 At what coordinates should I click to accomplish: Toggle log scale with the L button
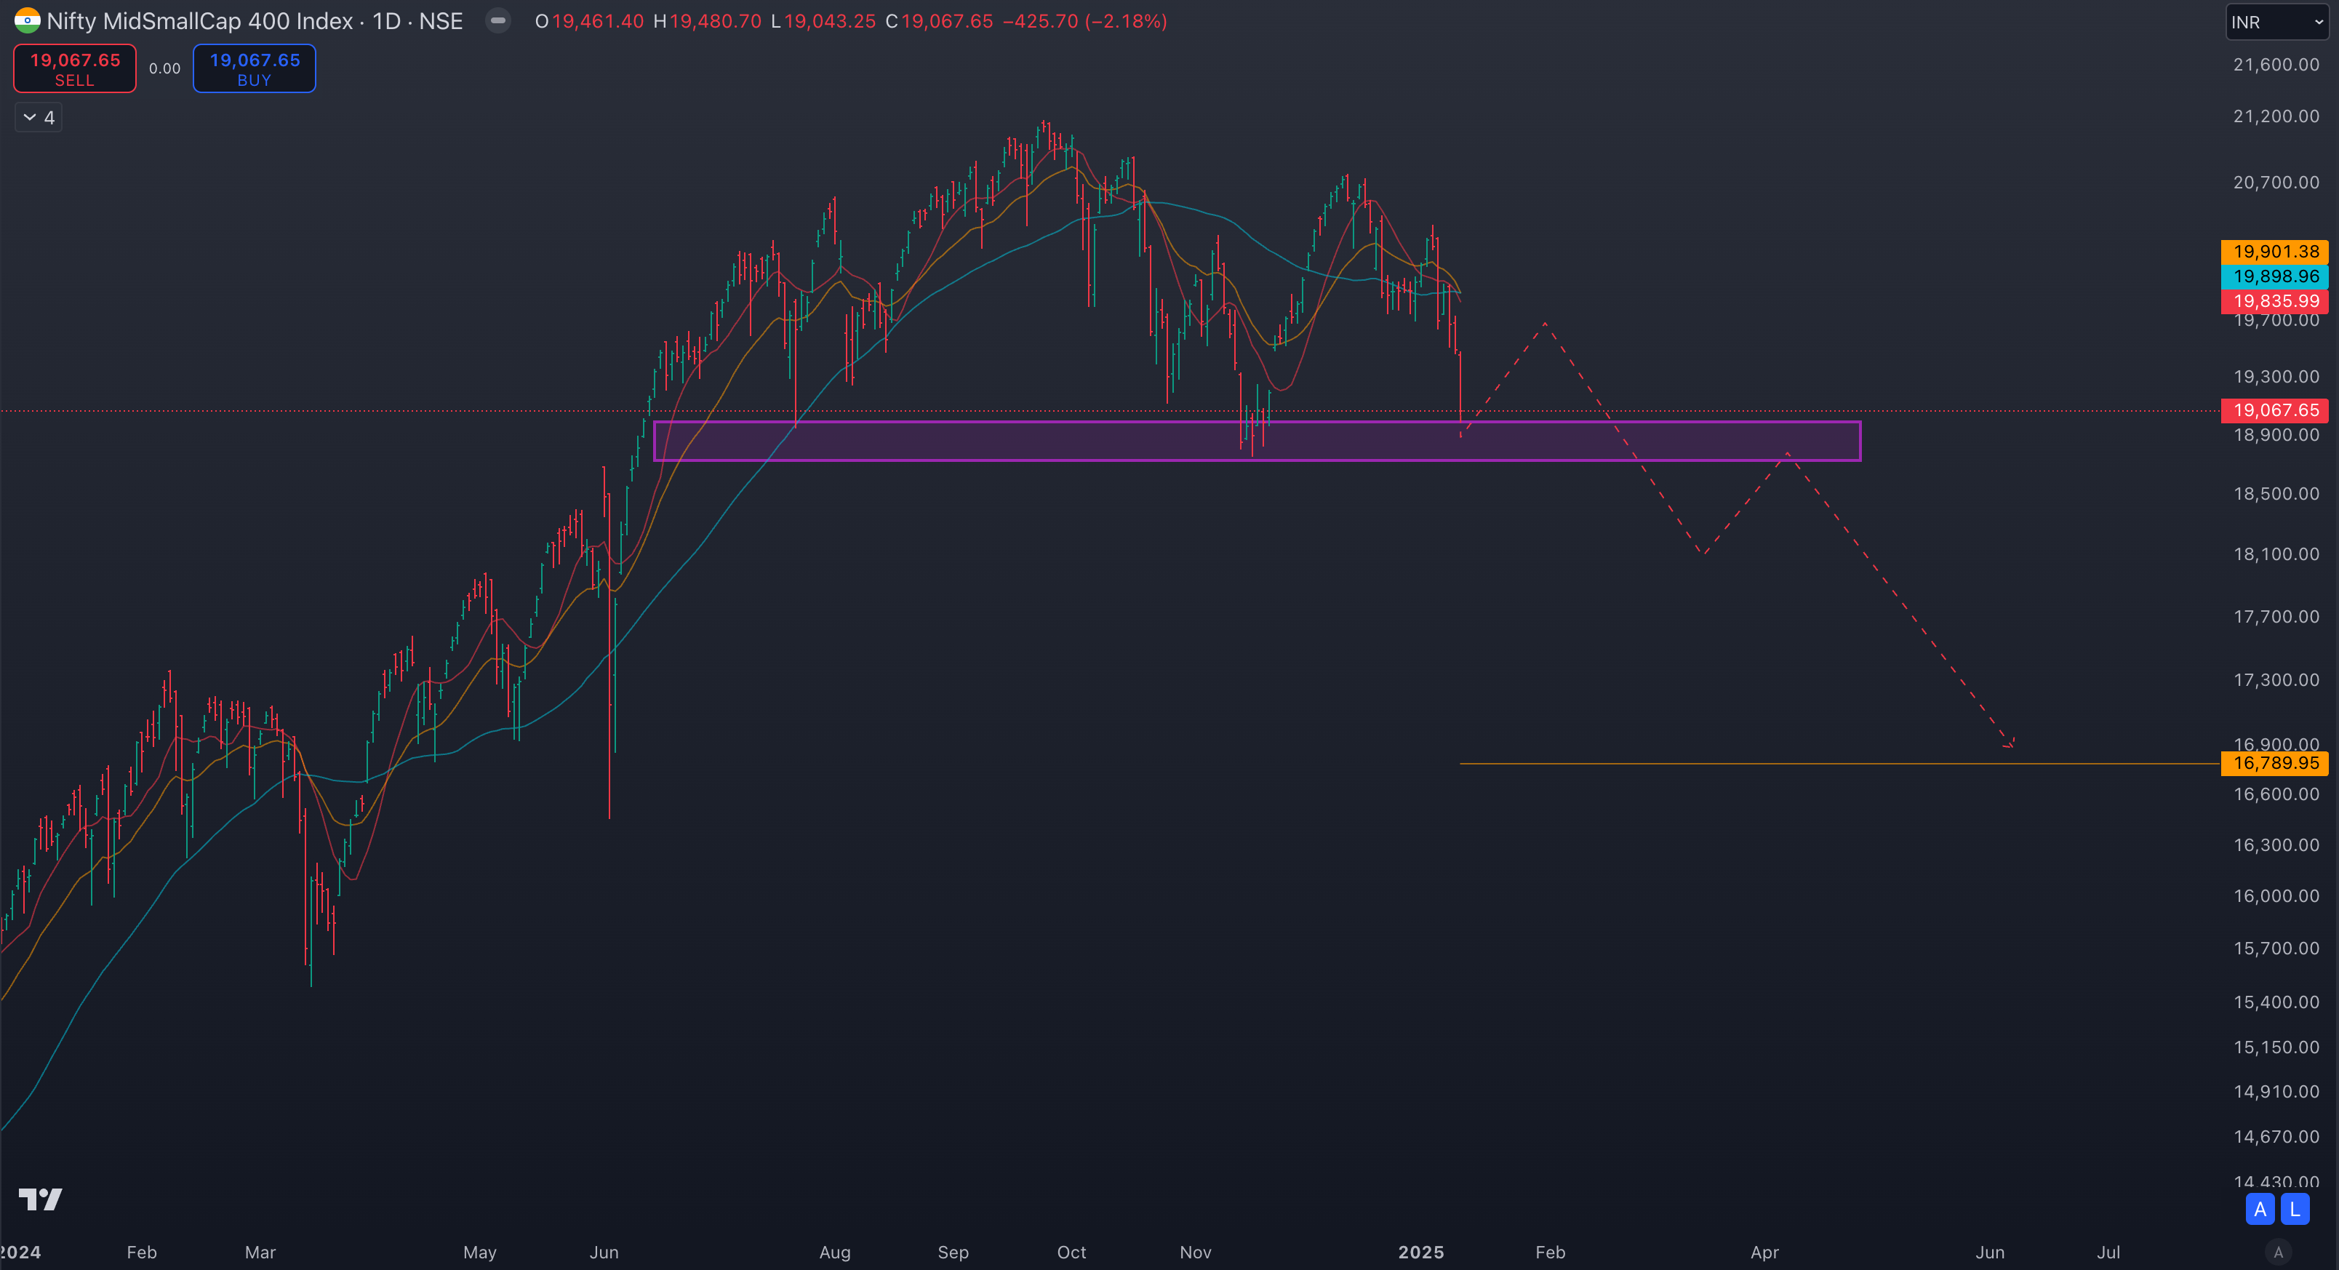coord(2295,1209)
